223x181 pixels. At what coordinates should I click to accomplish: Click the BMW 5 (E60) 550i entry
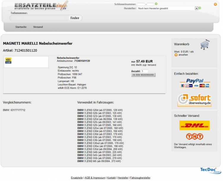pyautogui.click(x=100, y=158)
